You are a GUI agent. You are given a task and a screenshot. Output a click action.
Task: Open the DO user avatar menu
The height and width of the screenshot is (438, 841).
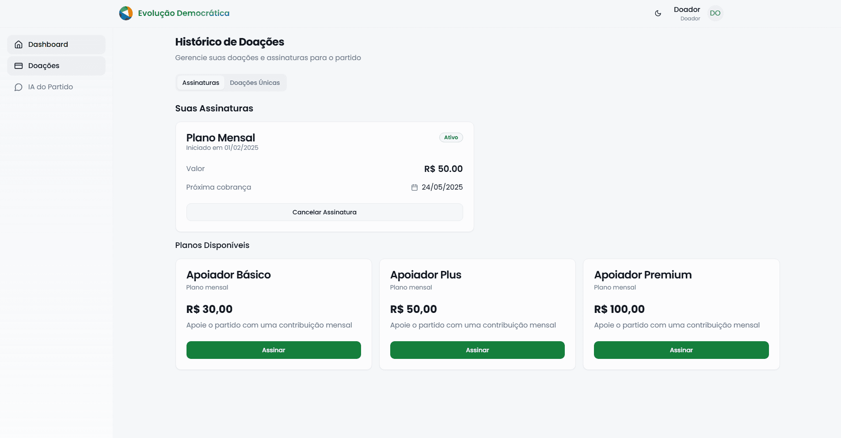(715, 13)
